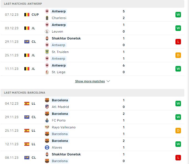Click the FC Porto club crest
The width and height of the screenshot is (189, 164).
47,120
